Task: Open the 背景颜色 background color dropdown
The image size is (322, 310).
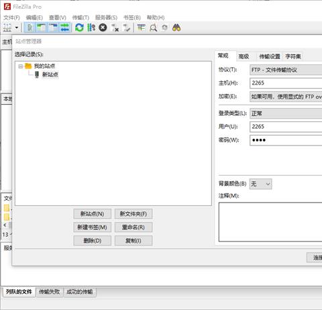Action: [x=261, y=184]
